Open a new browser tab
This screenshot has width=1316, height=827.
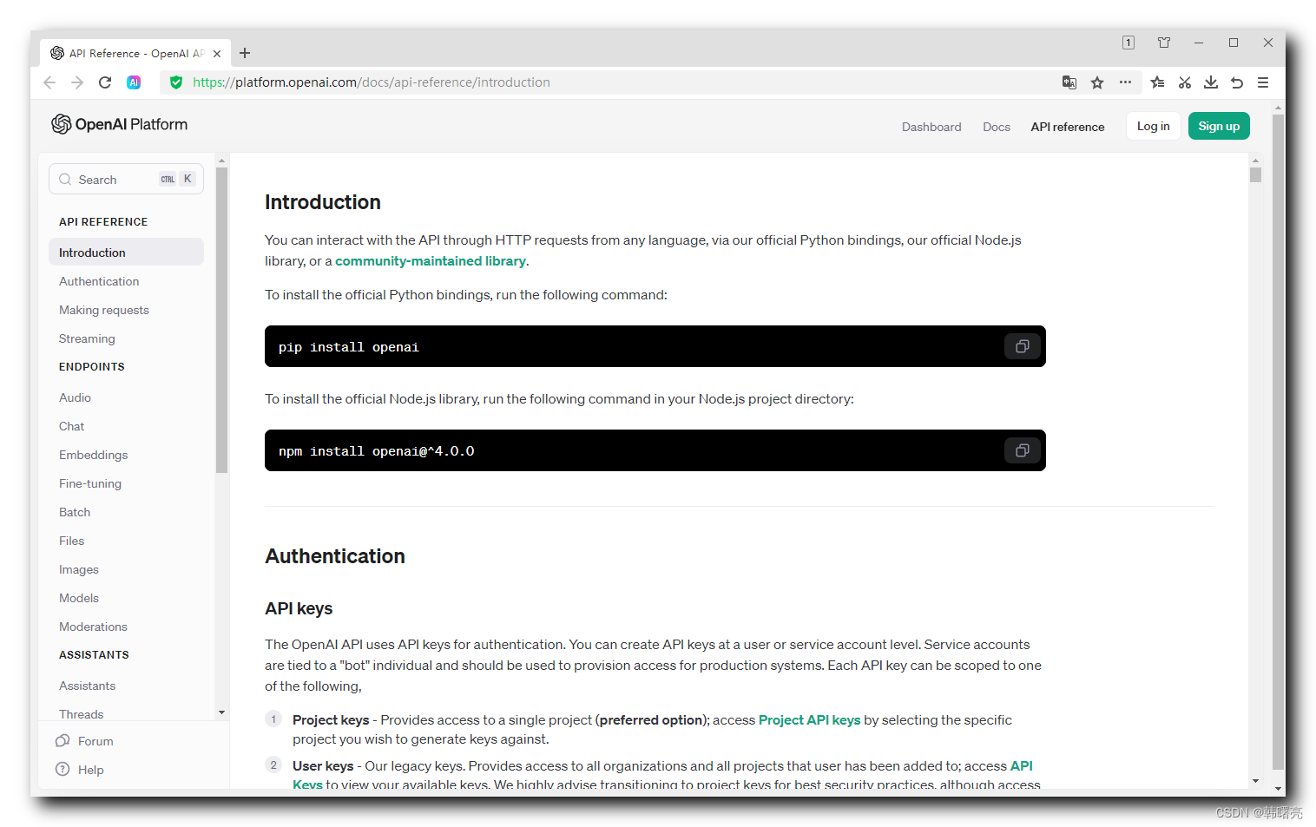tap(245, 54)
